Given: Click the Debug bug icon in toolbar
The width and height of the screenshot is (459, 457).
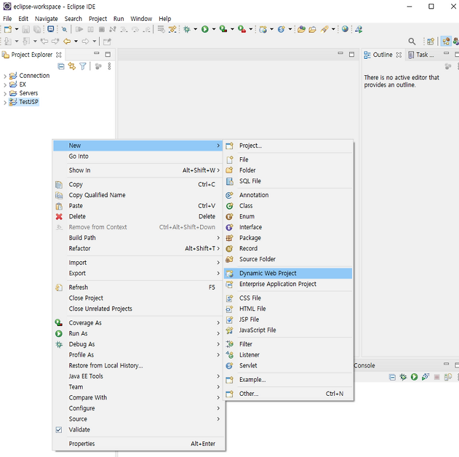Looking at the screenshot, I should (187, 29).
